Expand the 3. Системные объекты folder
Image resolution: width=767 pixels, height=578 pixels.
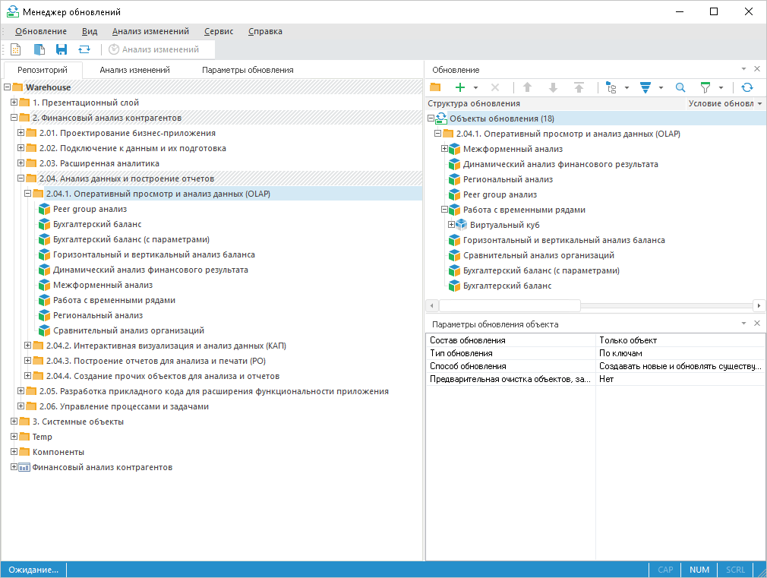click(x=14, y=422)
